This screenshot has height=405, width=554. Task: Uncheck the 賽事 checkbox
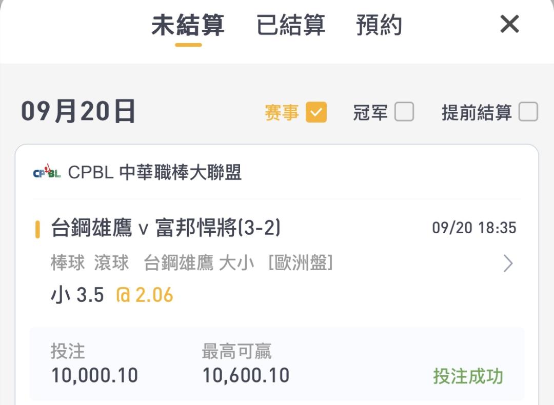pos(316,112)
